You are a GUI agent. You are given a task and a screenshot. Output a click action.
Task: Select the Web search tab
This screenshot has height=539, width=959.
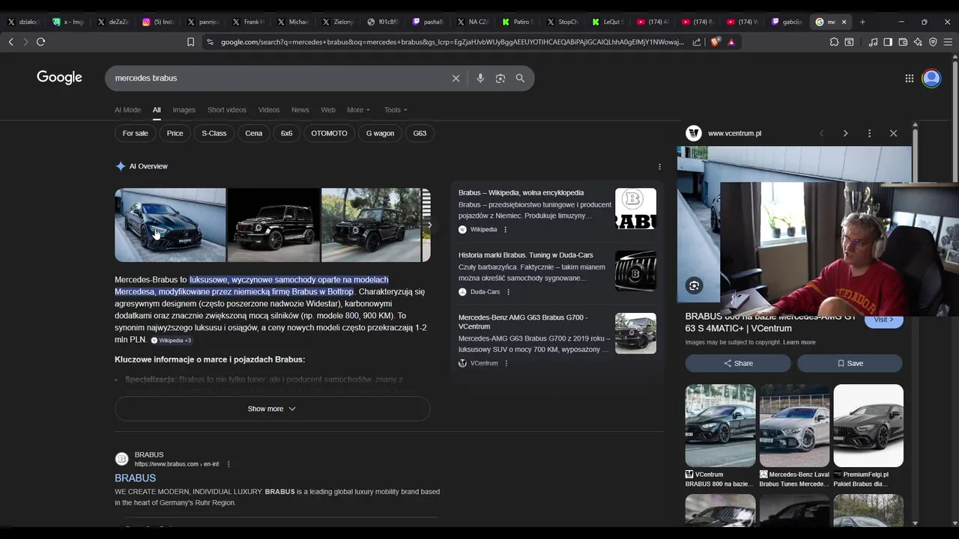click(328, 110)
